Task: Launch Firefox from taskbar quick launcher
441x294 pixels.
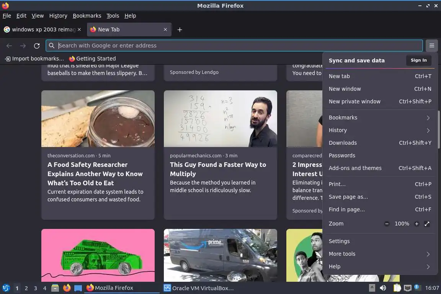Action: (x=67, y=288)
